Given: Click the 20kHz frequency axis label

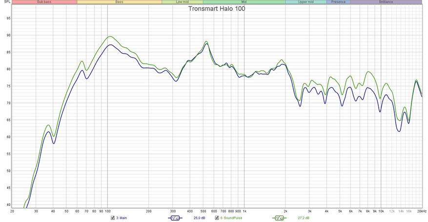Looking at the screenshot, I should click(422, 211).
